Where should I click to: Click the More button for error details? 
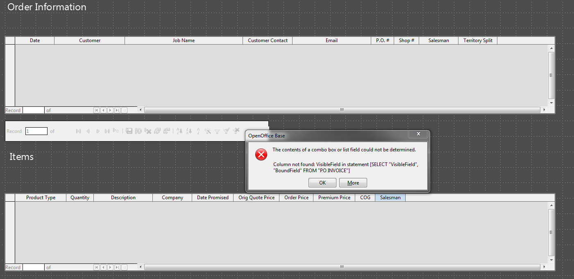(x=353, y=183)
